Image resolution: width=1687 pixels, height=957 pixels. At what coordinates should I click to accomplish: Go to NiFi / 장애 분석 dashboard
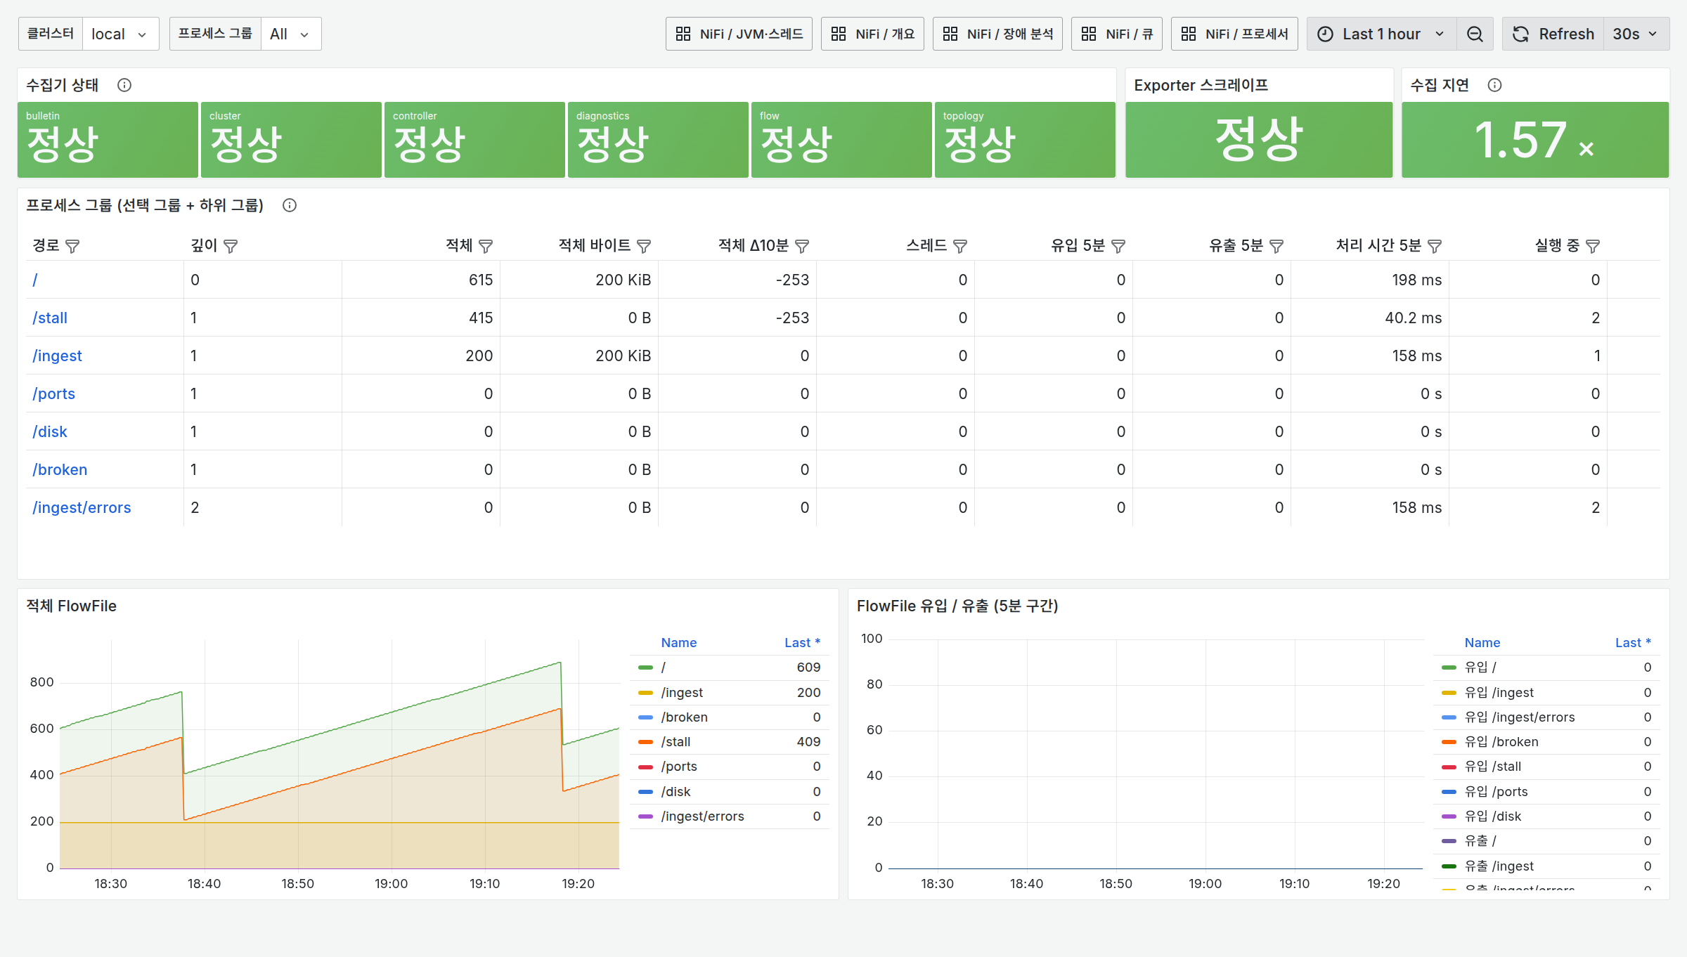pos(997,34)
